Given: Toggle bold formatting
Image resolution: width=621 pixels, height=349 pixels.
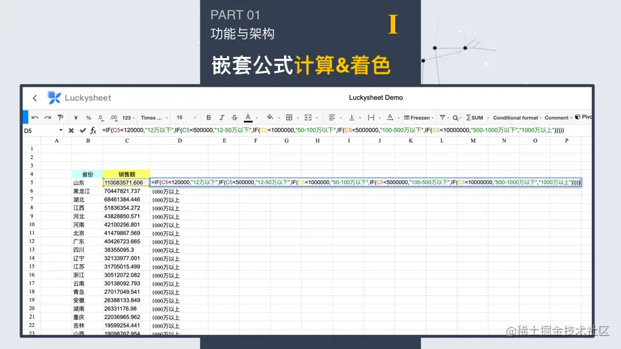Looking at the screenshot, I should tap(209, 118).
